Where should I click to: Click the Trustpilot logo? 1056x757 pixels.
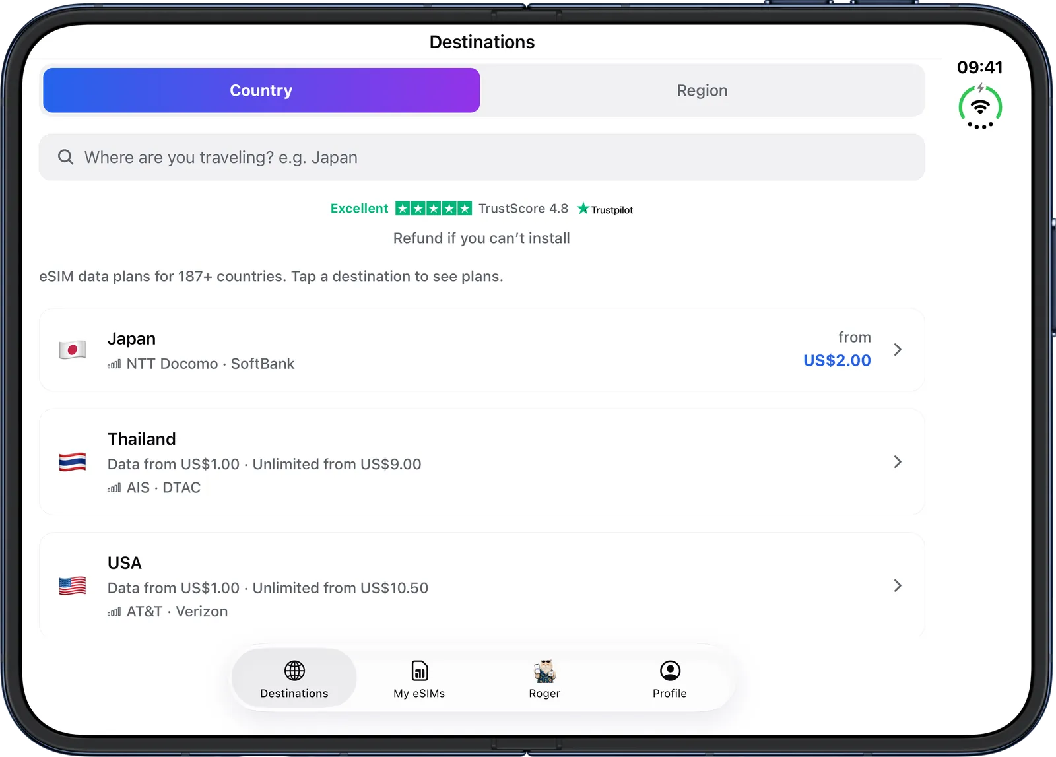(605, 209)
